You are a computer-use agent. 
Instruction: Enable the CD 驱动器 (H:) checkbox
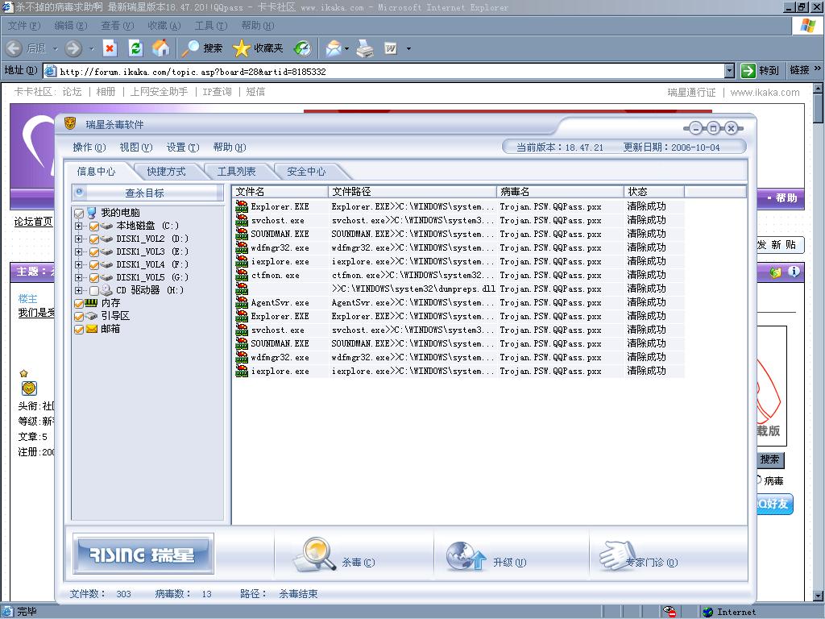(x=94, y=290)
